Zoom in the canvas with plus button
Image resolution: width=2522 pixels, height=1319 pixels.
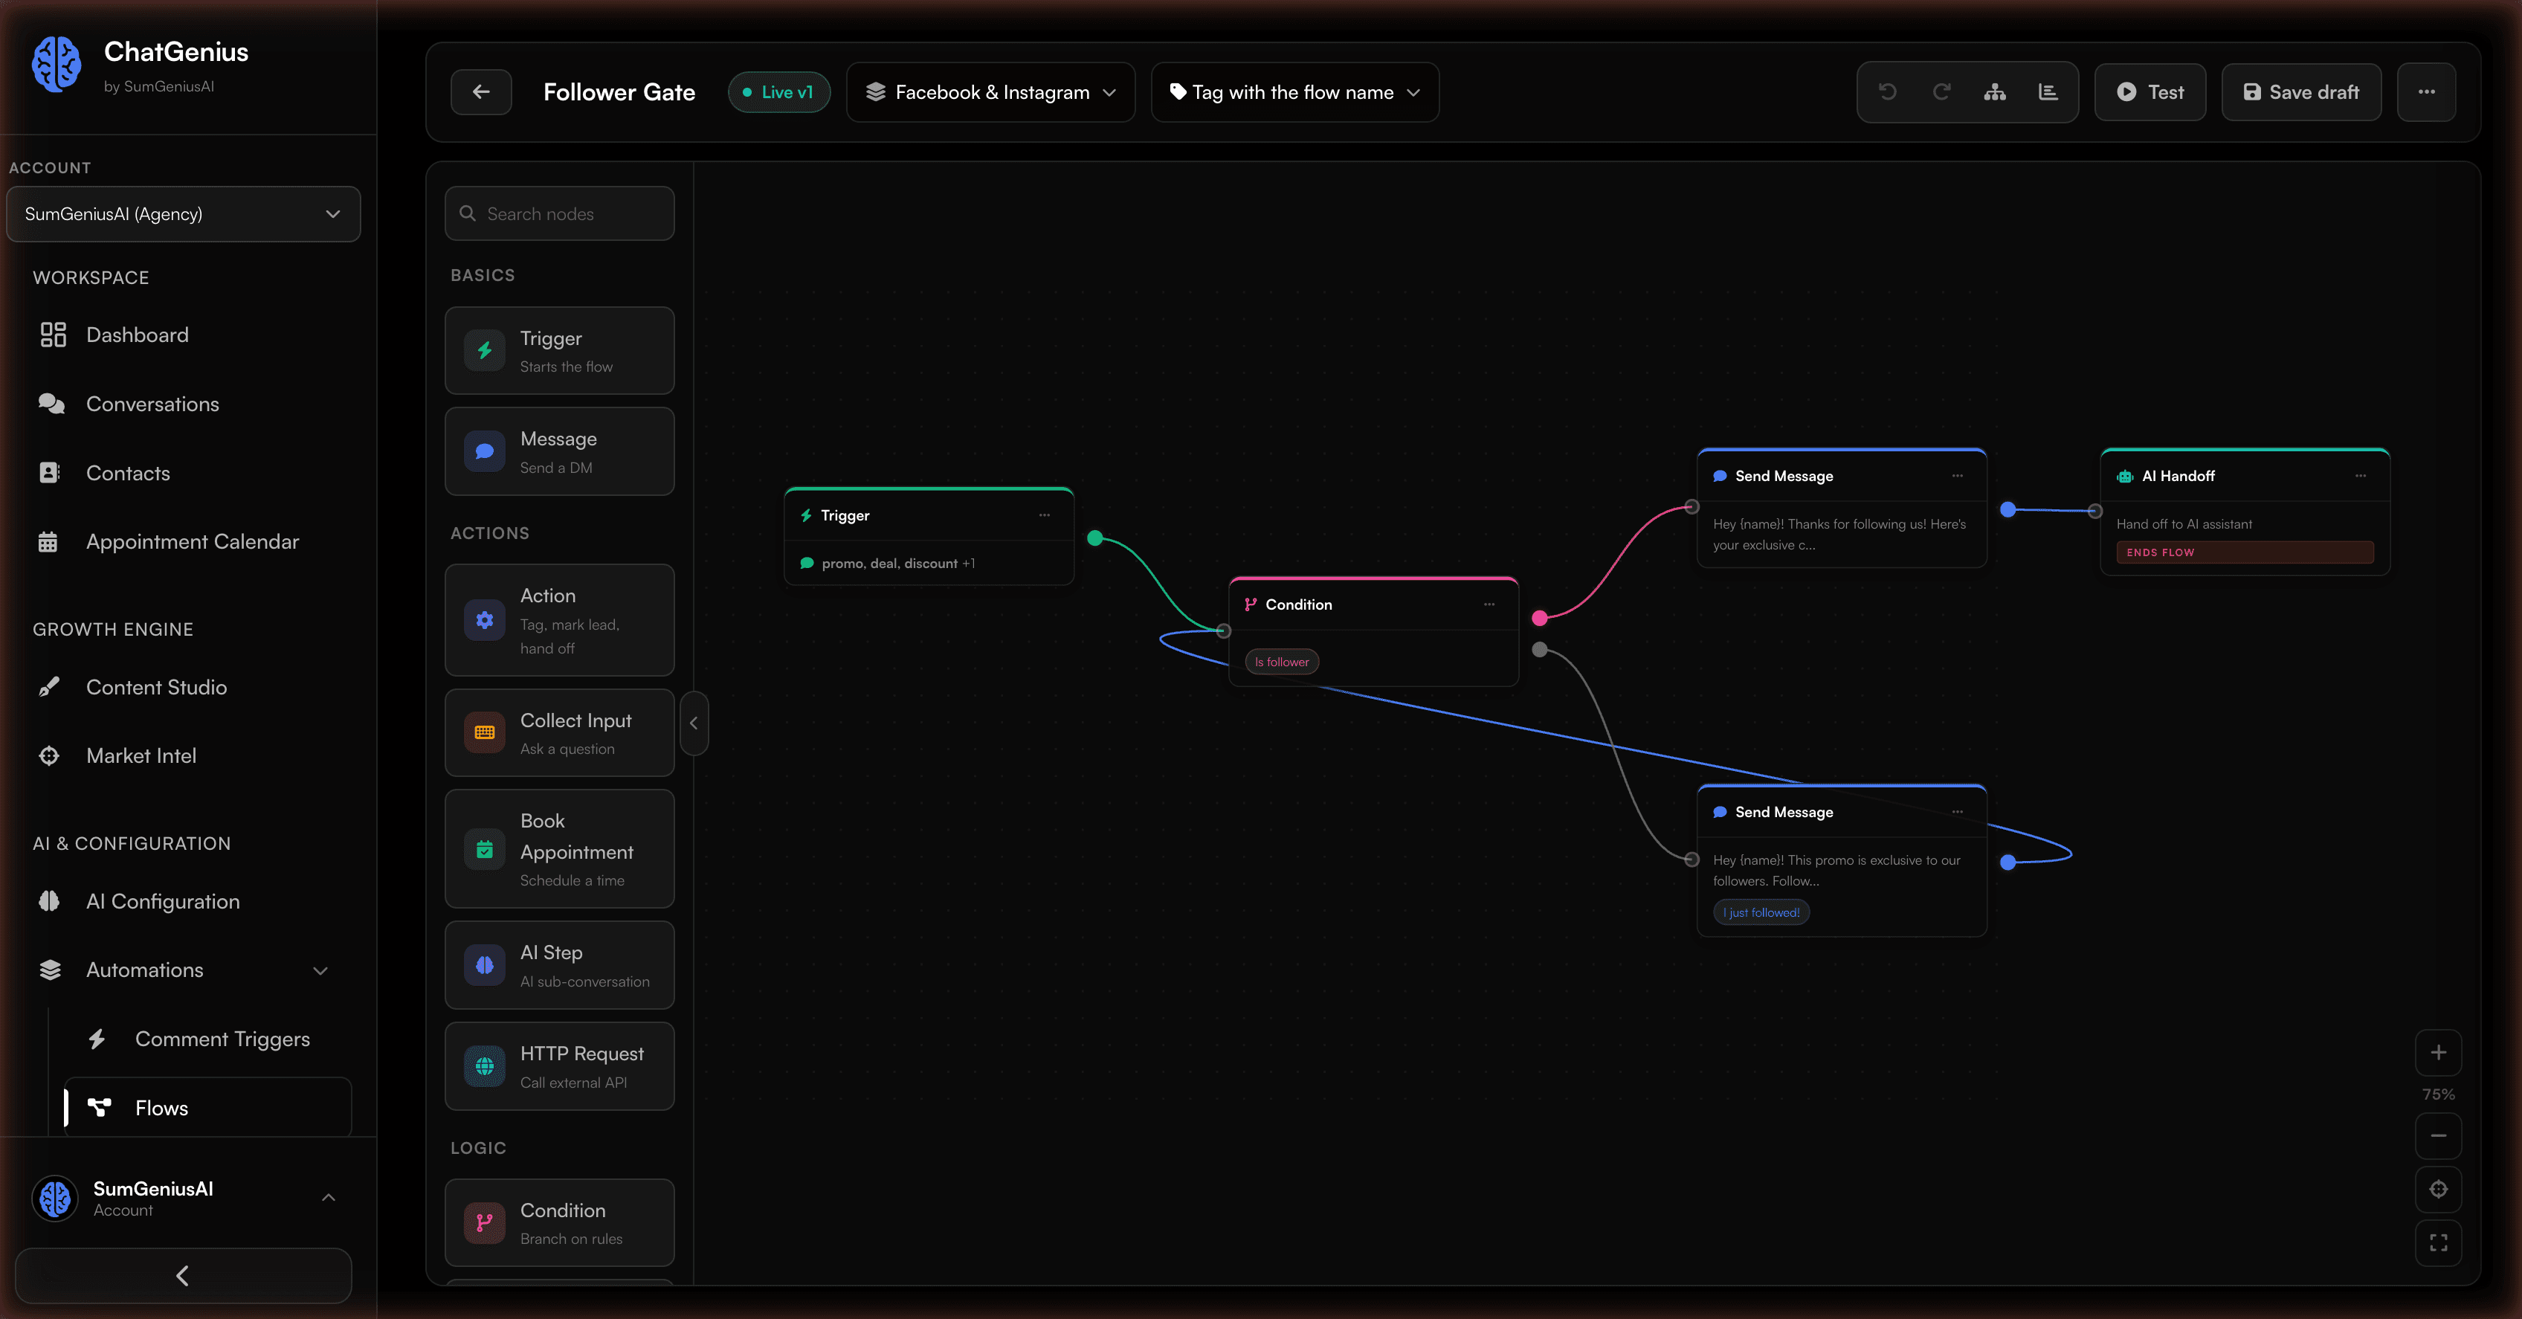click(2438, 1053)
